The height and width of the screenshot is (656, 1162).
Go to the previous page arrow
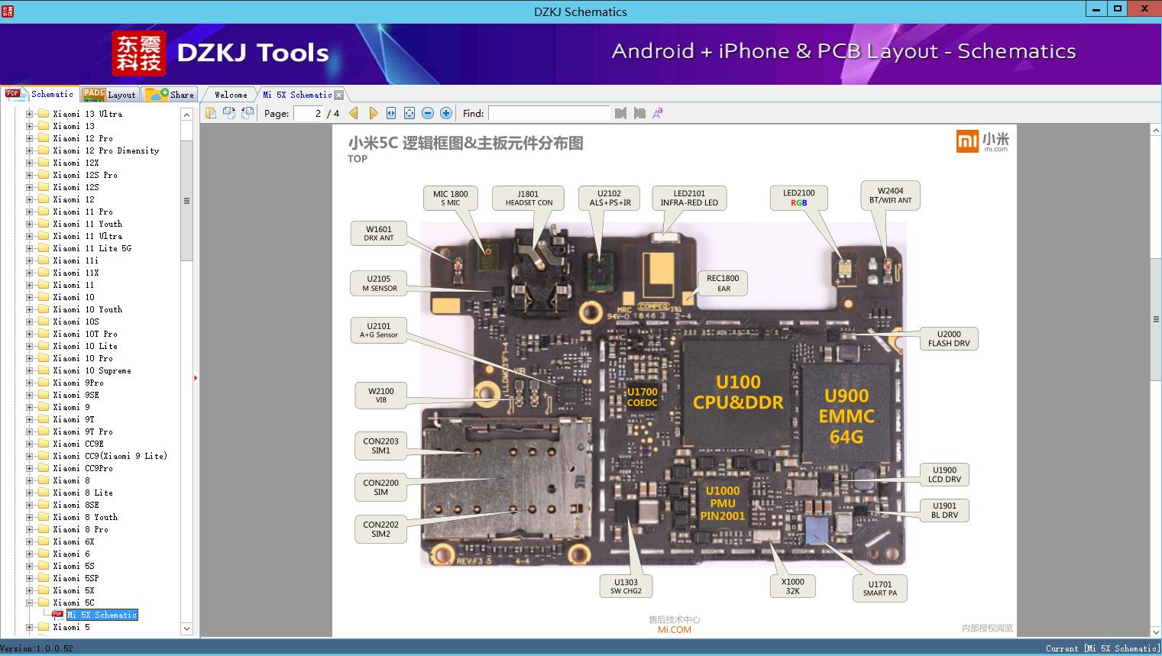click(x=354, y=113)
